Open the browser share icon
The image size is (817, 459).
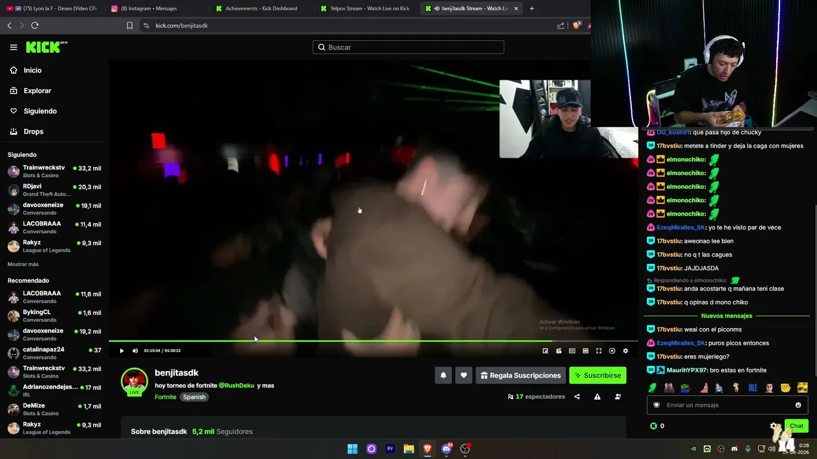click(x=561, y=25)
